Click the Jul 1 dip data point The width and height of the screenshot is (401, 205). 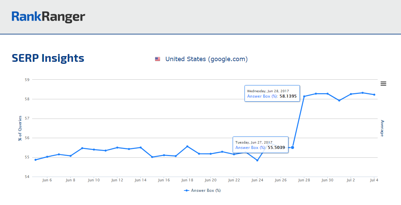pyautogui.click(x=339, y=100)
